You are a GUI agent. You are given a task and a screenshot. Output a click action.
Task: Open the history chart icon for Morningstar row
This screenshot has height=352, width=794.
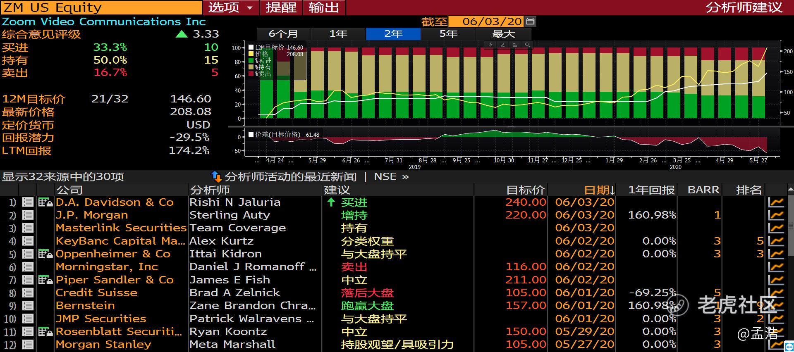(x=776, y=266)
